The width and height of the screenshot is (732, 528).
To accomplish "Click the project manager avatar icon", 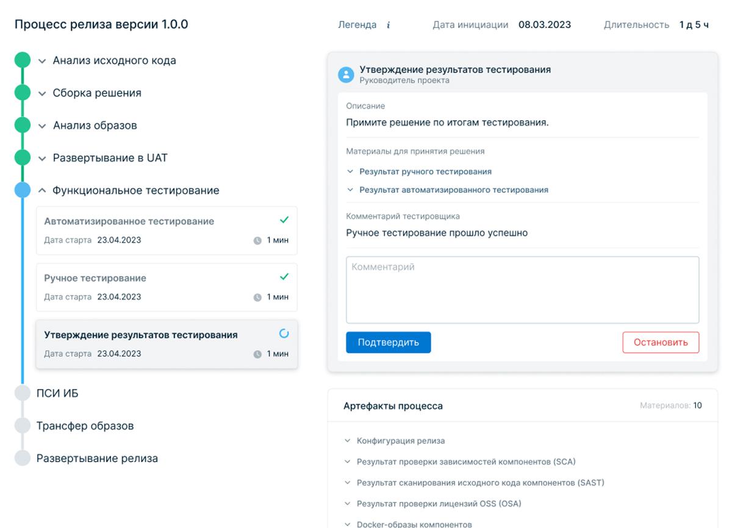I will coord(346,75).
